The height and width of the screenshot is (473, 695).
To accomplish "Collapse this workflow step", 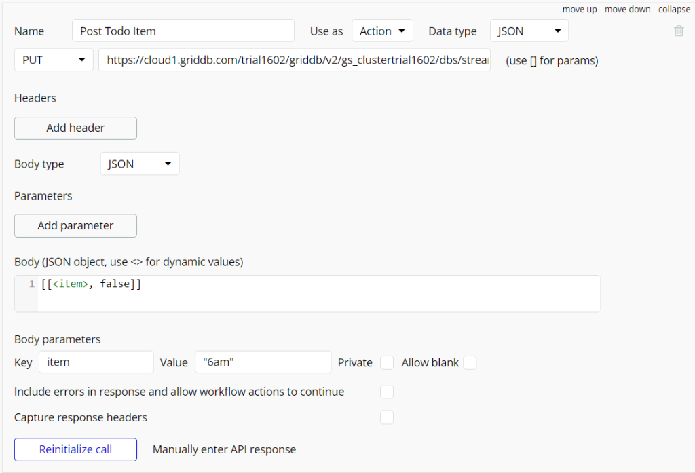I will click(x=674, y=9).
